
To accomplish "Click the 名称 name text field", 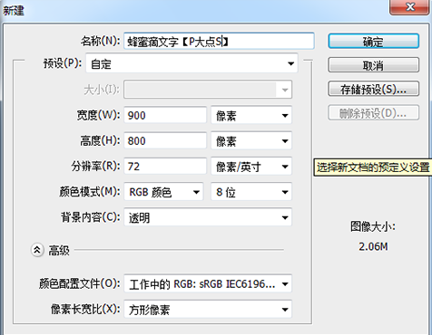I will point(219,41).
